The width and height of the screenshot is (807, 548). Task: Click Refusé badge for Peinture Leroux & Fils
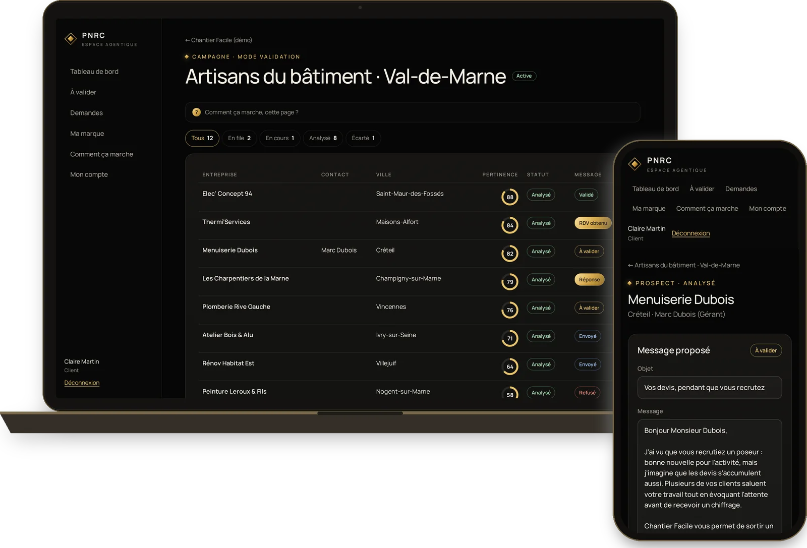[587, 392]
